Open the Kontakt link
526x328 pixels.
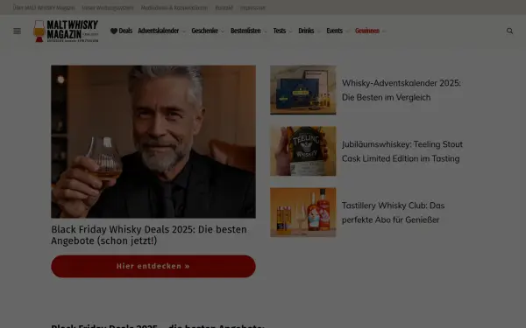tap(224, 8)
